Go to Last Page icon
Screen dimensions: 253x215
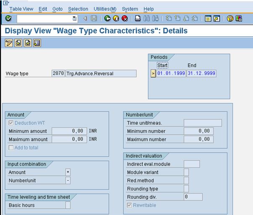pyautogui.click(x=195, y=18)
